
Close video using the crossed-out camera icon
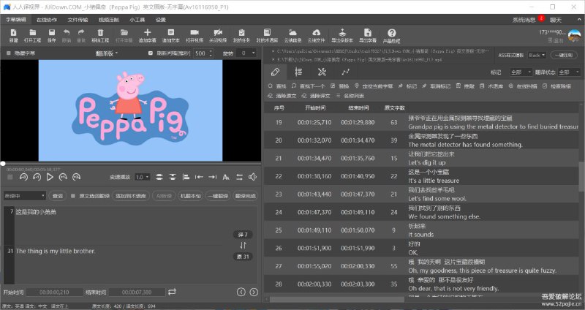pyautogui.click(x=218, y=35)
